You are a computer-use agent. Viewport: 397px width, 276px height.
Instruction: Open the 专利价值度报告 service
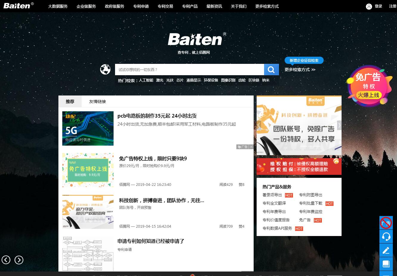(x=276, y=220)
